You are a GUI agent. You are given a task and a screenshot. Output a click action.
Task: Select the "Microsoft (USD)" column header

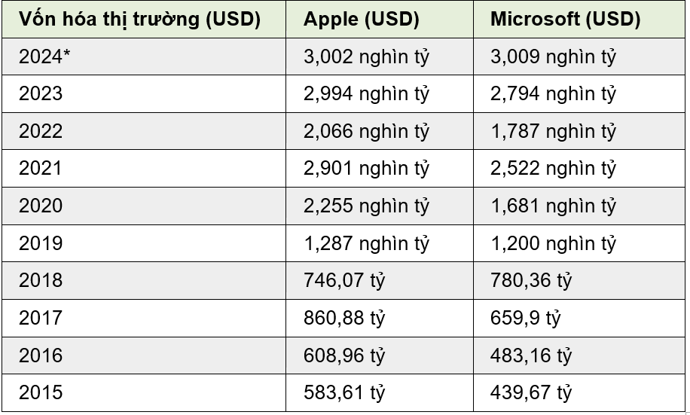pos(565,20)
